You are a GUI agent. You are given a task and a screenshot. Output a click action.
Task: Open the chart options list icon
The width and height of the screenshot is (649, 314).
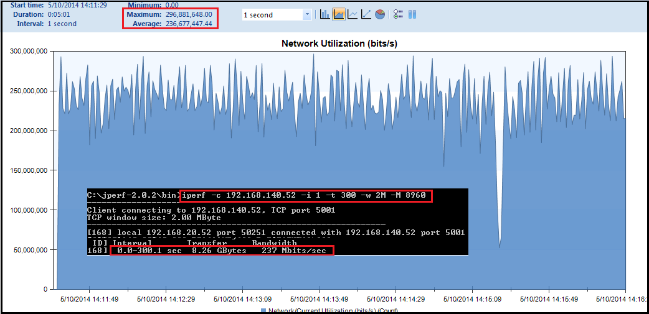click(399, 14)
